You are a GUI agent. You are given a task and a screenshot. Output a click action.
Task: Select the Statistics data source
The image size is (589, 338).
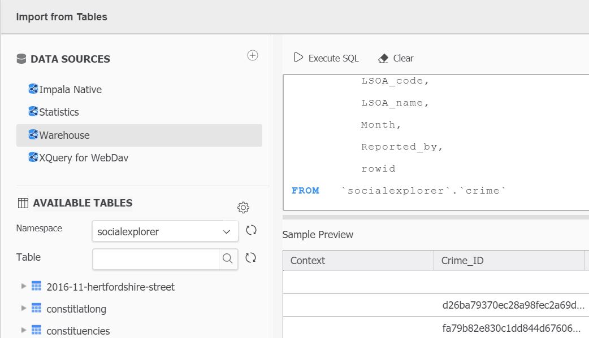pyautogui.click(x=59, y=112)
